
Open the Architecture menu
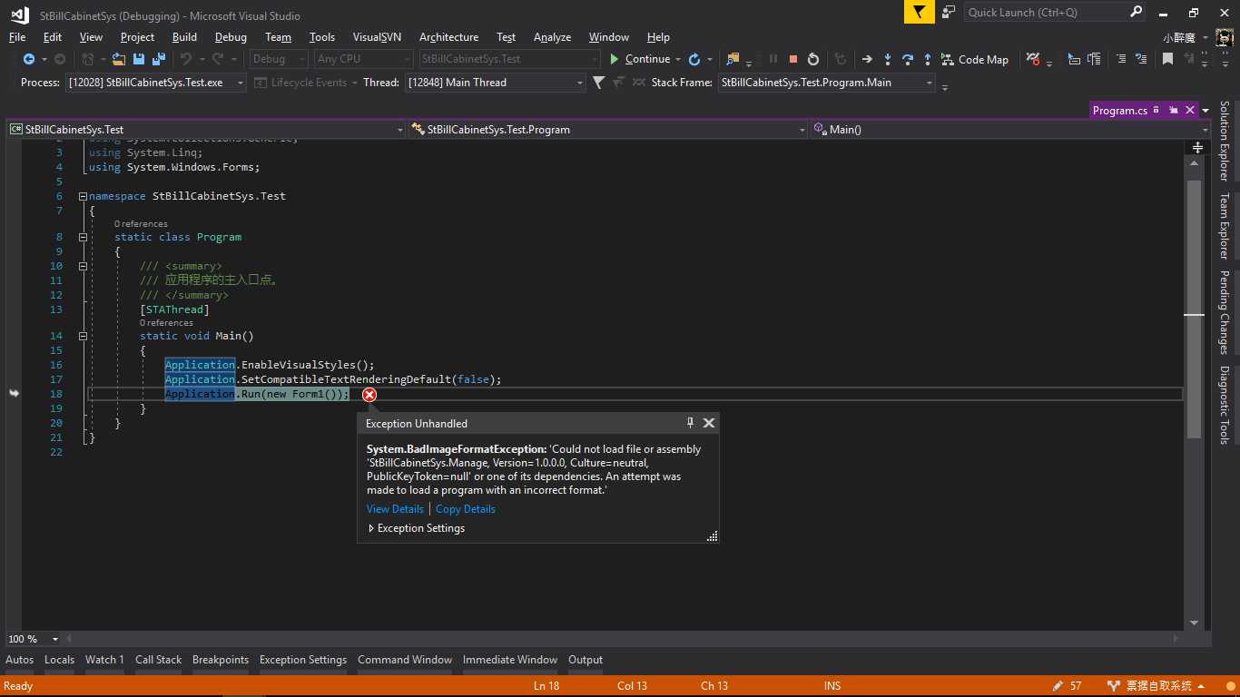pyautogui.click(x=448, y=37)
